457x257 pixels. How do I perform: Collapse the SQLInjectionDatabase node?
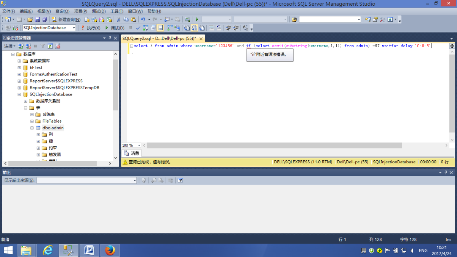[x=19, y=94]
